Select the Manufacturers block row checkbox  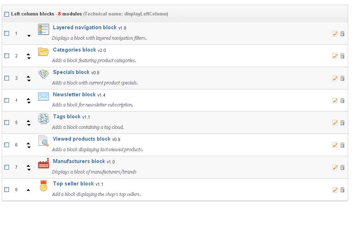click(6, 167)
